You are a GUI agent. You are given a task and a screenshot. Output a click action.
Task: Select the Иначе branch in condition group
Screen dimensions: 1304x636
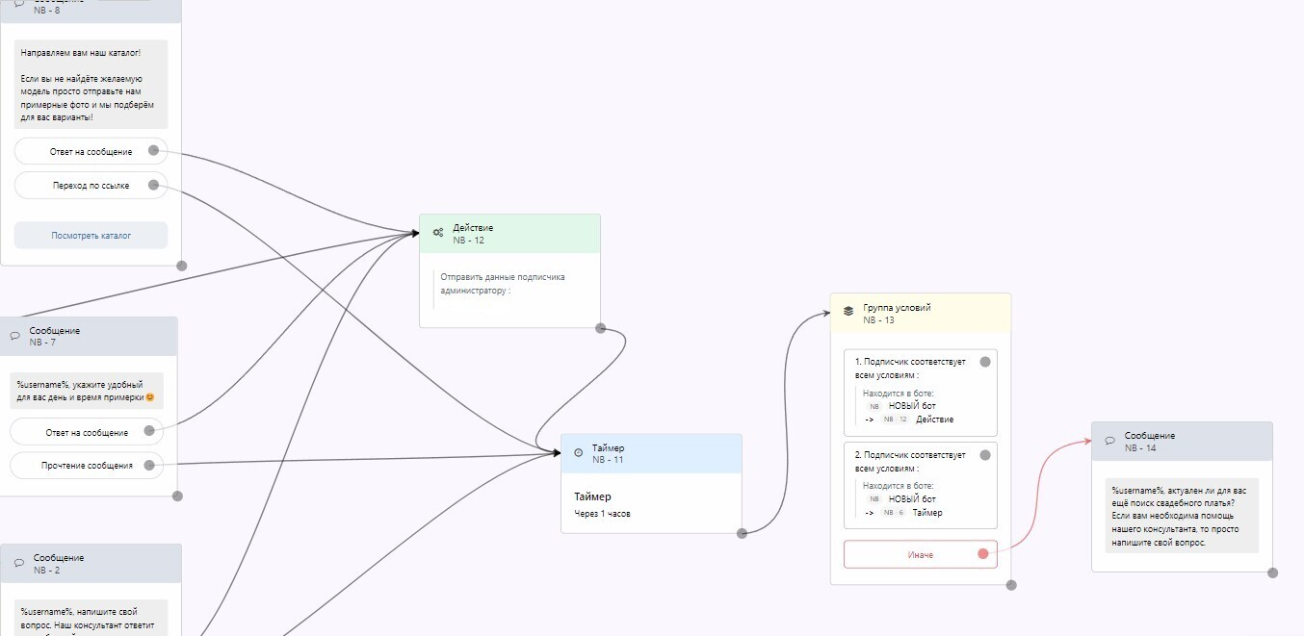point(921,554)
